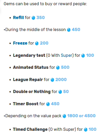Open the Freeze link

(20, 43)
